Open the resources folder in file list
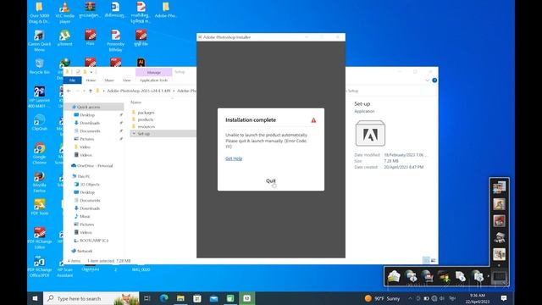This screenshot has height=305, width=542. point(147,126)
